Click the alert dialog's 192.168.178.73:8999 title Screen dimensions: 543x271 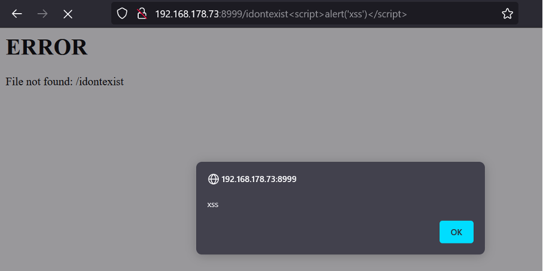[258, 179]
